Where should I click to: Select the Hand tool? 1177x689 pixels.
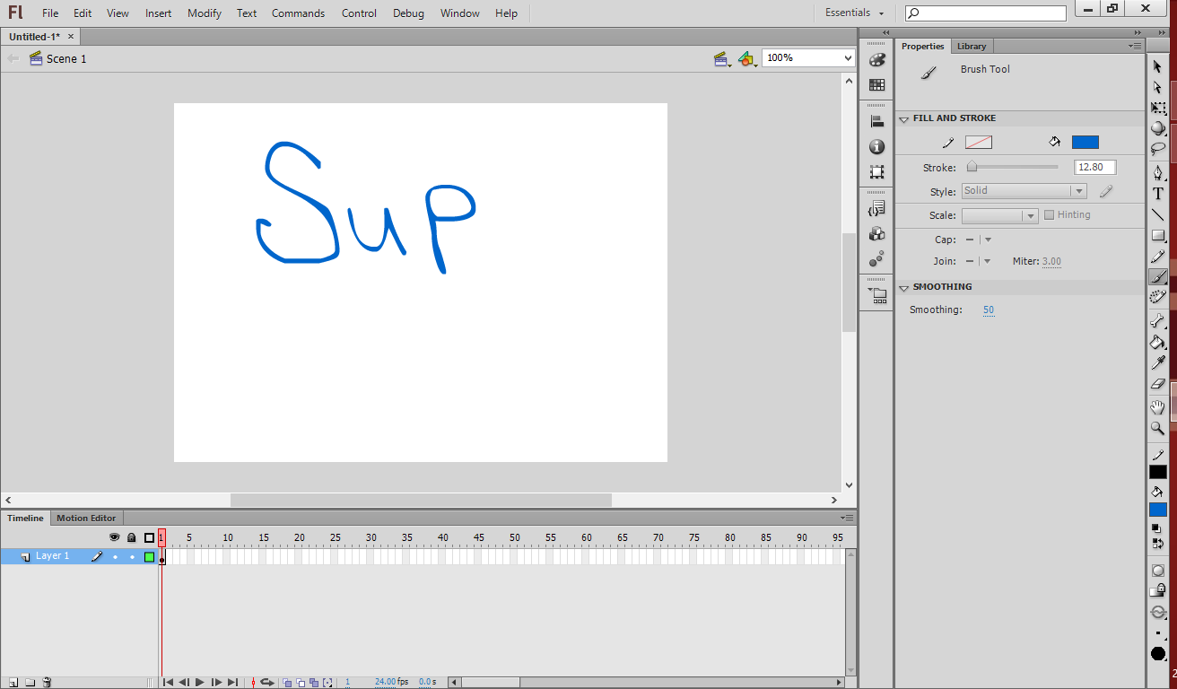(x=1158, y=408)
